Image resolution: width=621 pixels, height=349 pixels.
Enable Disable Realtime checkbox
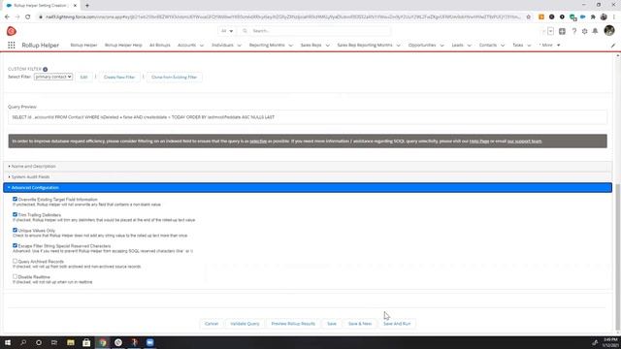pos(16,276)
